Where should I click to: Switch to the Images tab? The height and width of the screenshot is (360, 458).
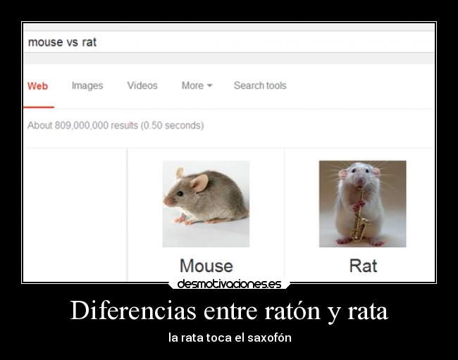coord(87,85)
